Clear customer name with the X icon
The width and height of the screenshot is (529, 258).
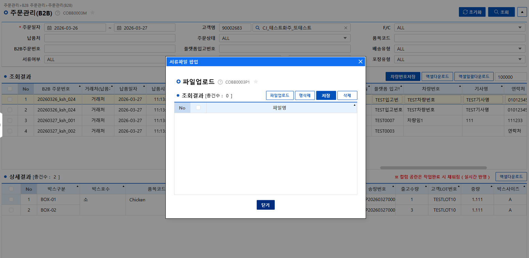point(346,28)
